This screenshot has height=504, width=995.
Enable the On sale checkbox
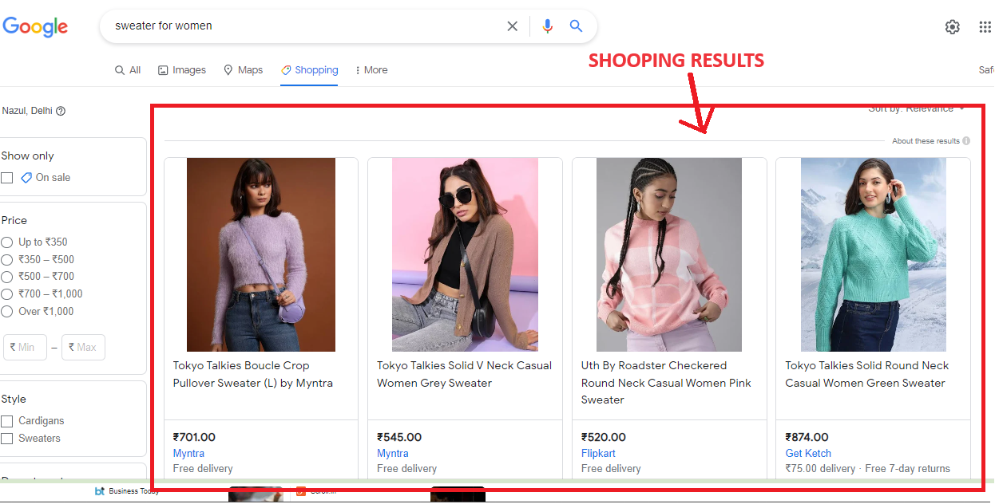point(7,178)
